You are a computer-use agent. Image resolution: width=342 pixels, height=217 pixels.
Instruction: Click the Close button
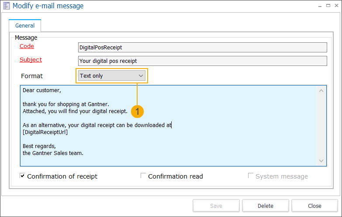(x=314, y=206)
